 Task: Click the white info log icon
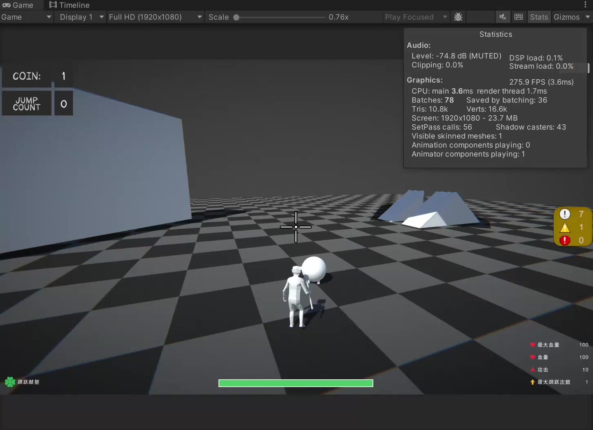(565, 214)
